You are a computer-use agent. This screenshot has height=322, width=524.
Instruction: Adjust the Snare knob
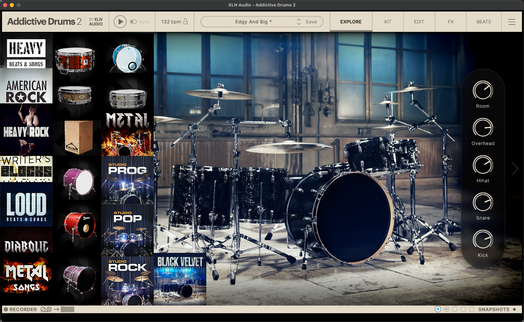(483, 202)
